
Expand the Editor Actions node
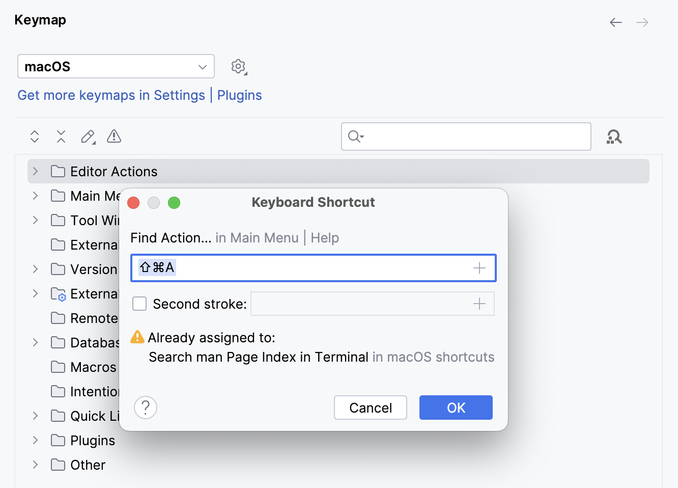(35, 171)
